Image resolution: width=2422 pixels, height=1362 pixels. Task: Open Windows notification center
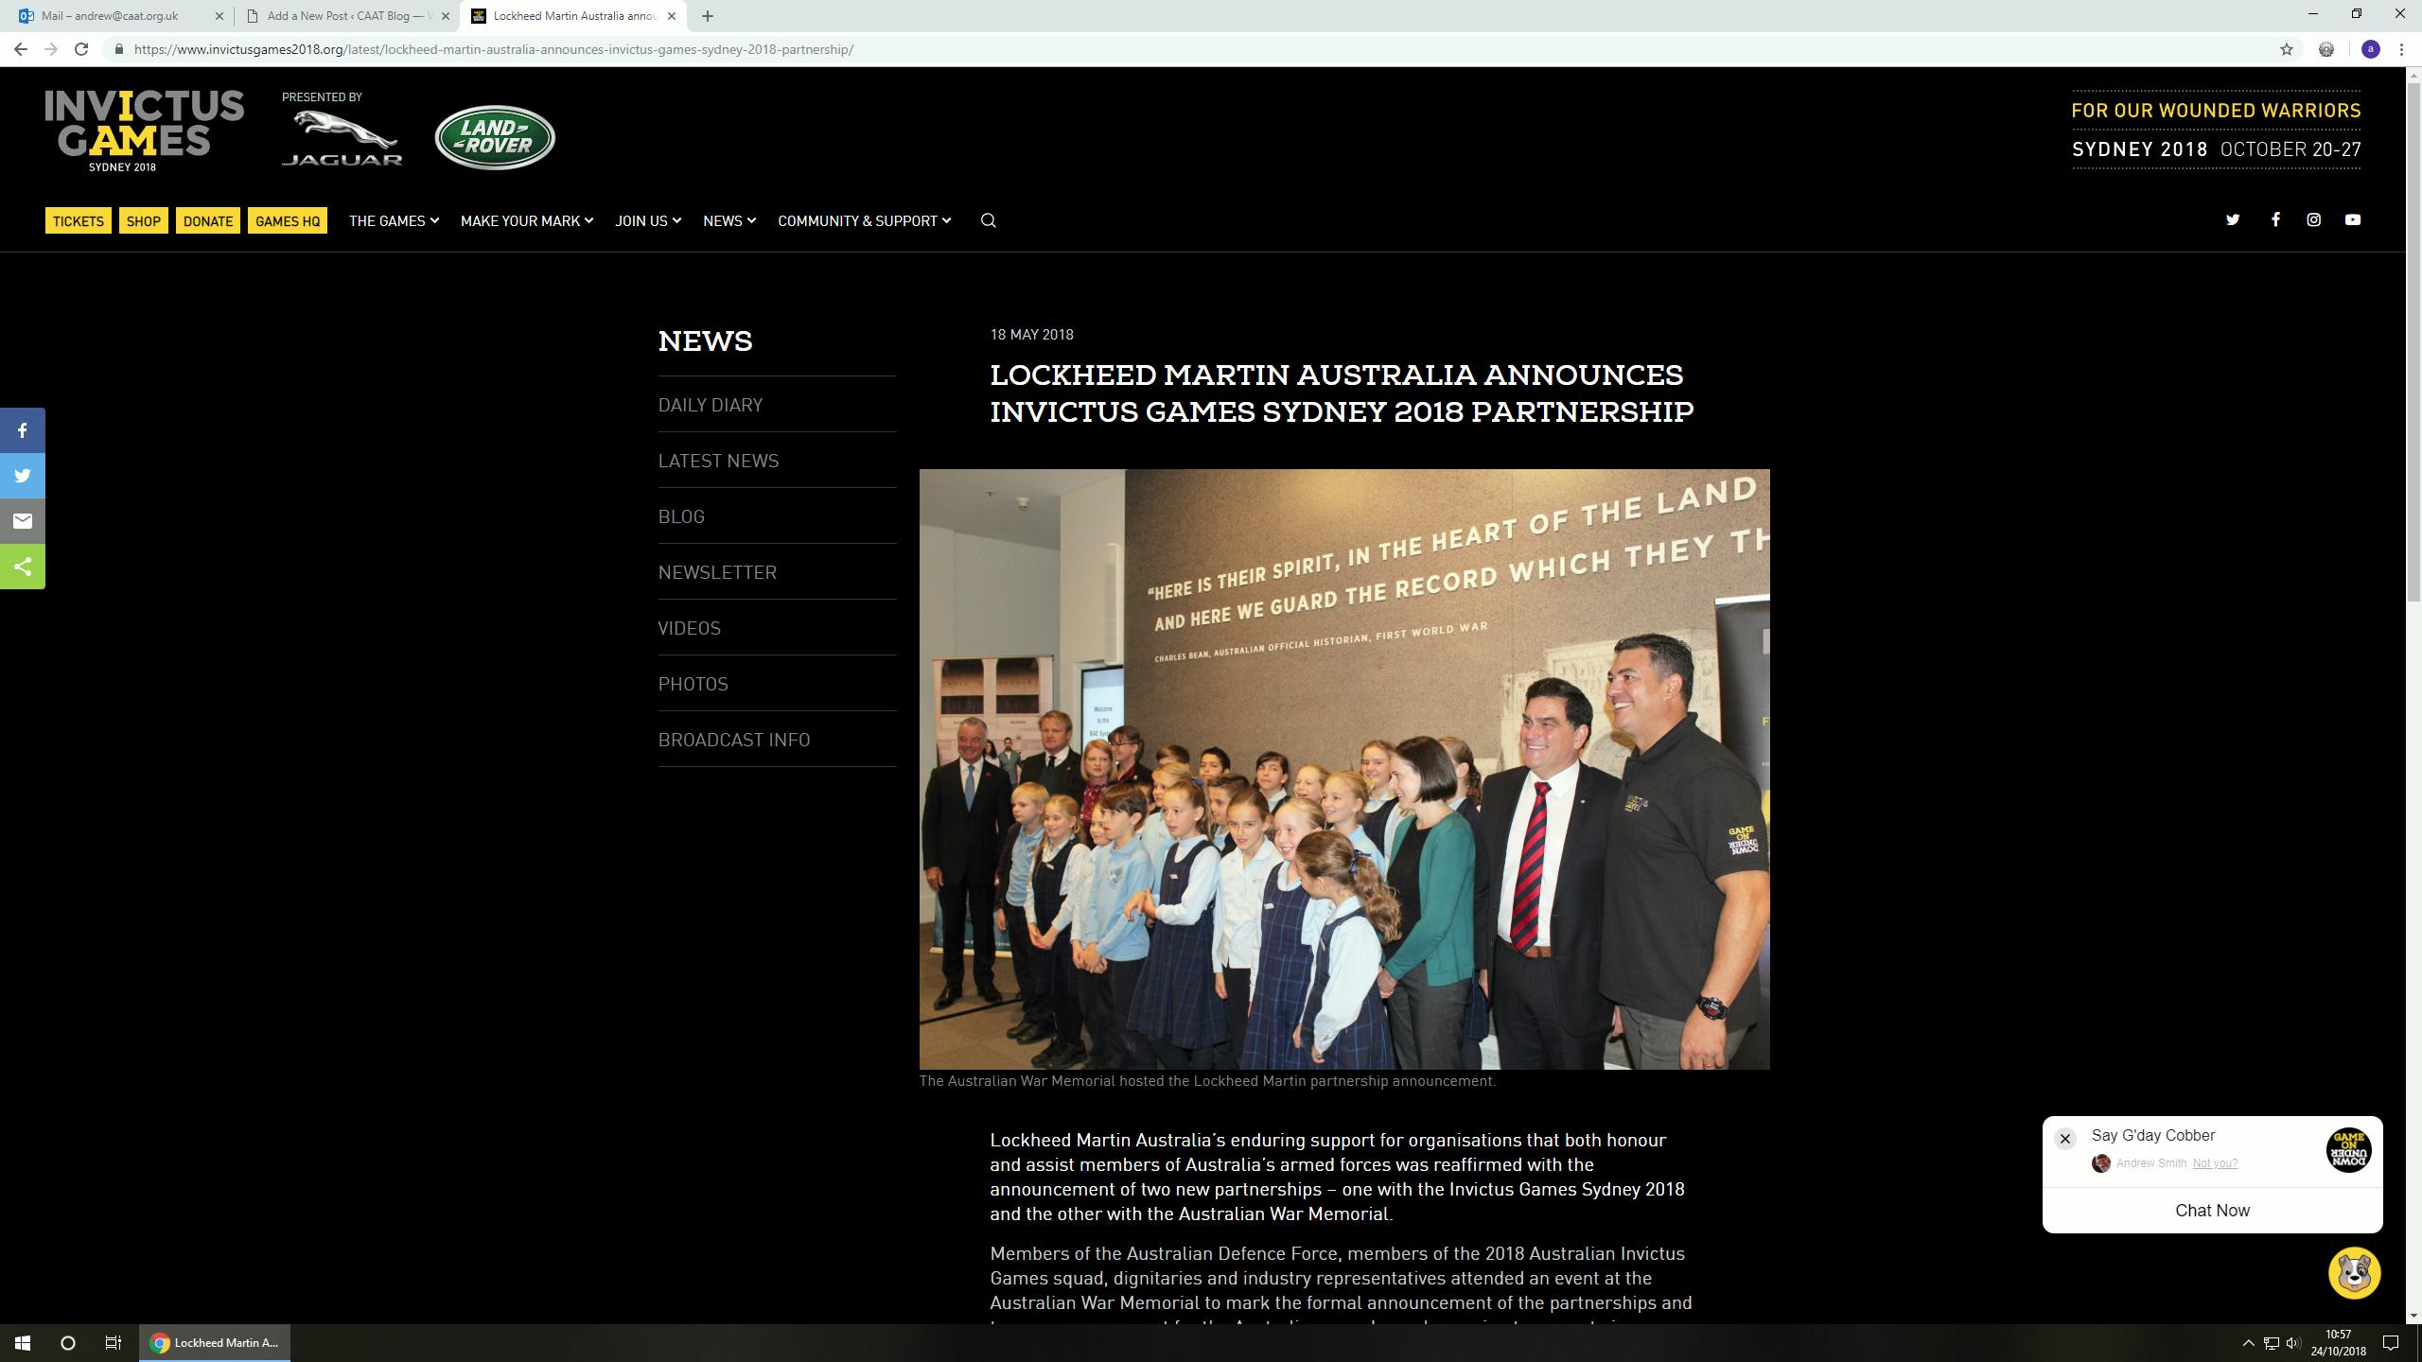(x=2391, y=1342)
